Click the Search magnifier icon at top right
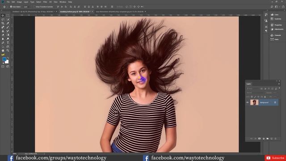 tap(272, 7)
